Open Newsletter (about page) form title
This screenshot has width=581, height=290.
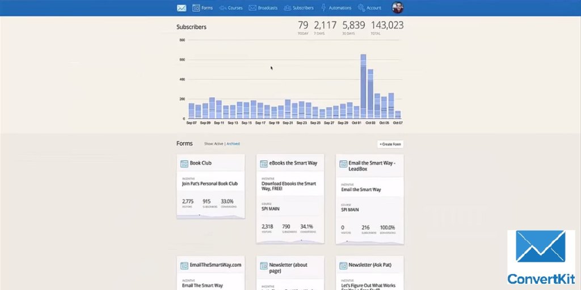(288, 268)
